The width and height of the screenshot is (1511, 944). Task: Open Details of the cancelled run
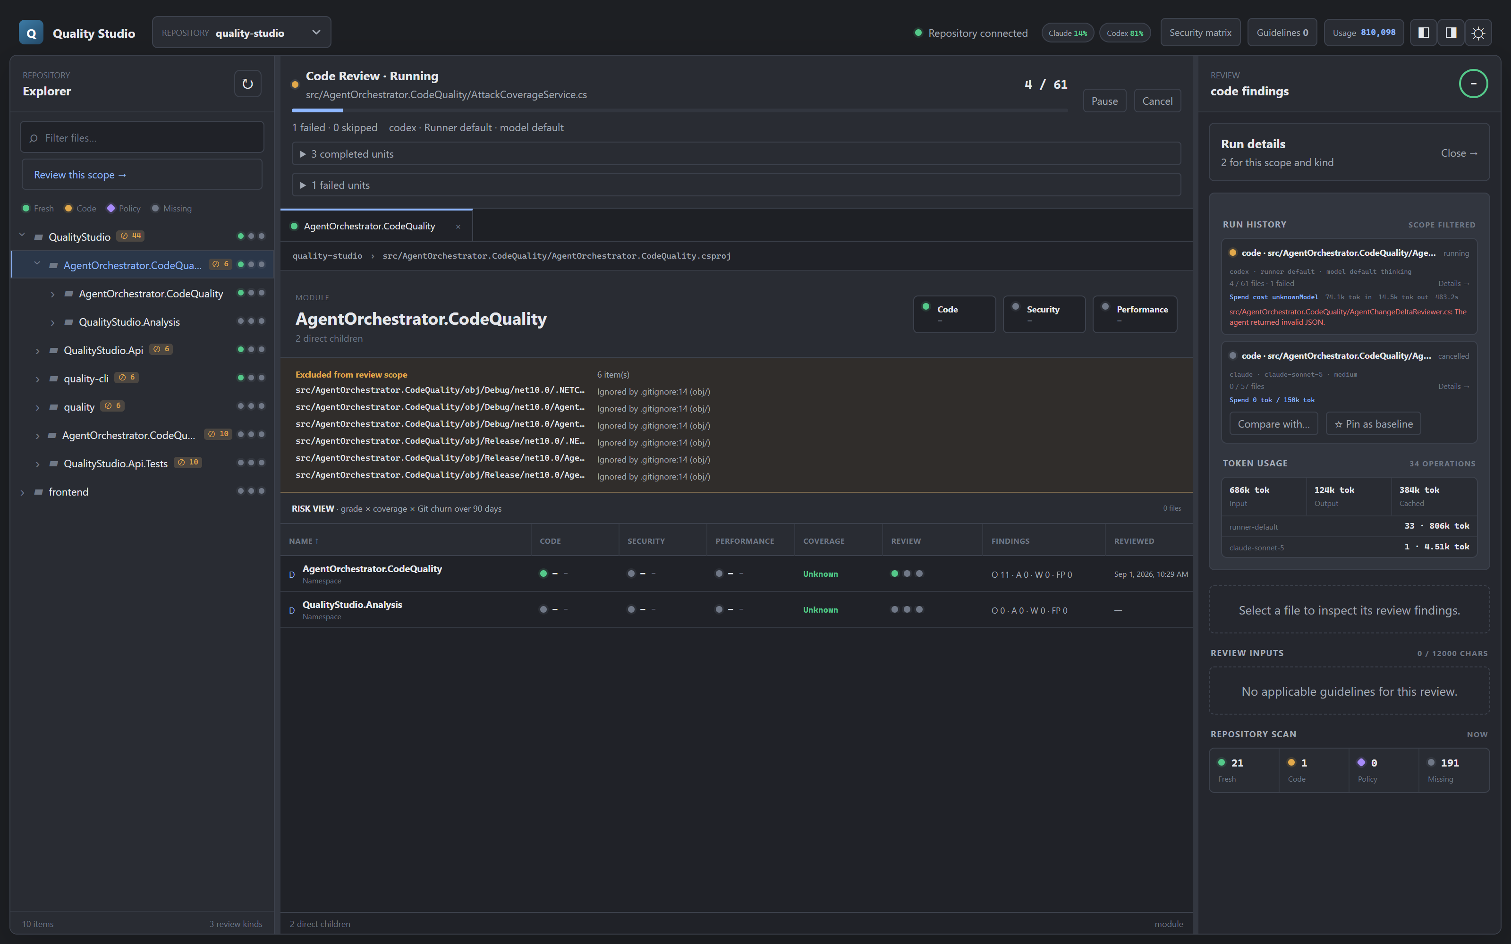[1453, 387]
